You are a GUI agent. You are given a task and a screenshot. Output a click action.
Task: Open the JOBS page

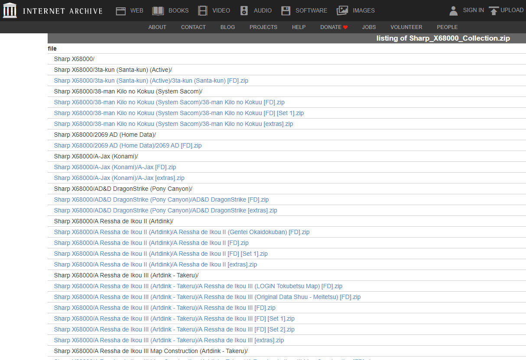tap(369, 27)
